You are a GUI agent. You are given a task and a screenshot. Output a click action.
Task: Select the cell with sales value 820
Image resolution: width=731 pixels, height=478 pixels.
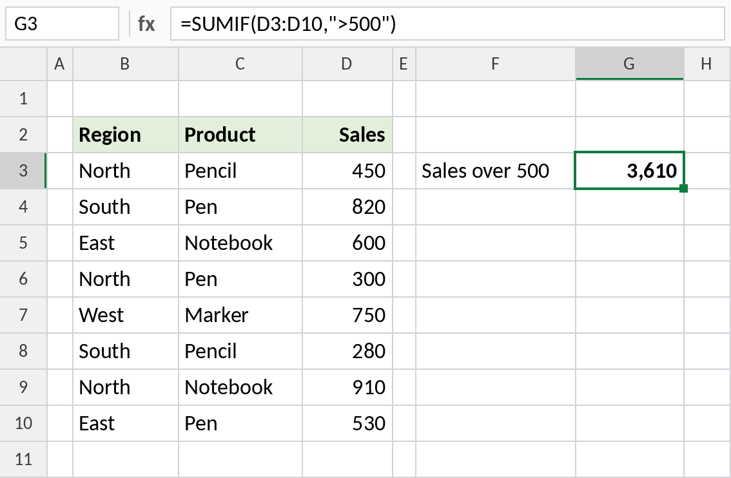pyautogui.click(x=347, y=207)
